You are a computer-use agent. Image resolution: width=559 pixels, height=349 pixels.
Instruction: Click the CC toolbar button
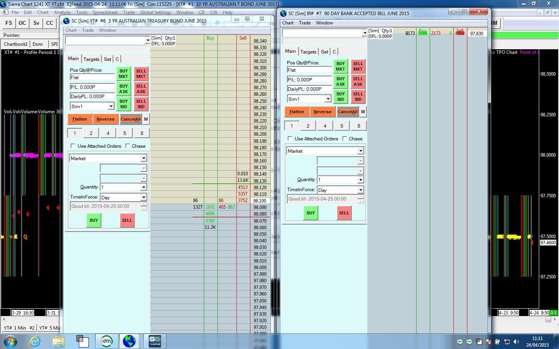coord(50,23)
